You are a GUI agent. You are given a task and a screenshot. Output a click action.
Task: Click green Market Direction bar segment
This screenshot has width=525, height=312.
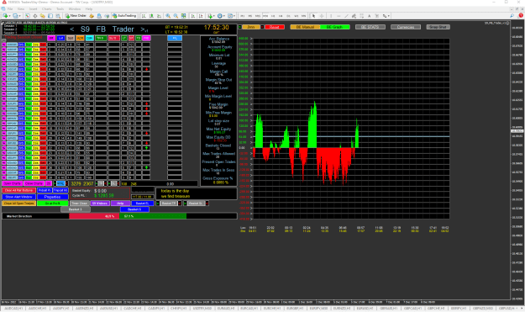(x=153, y=216)
